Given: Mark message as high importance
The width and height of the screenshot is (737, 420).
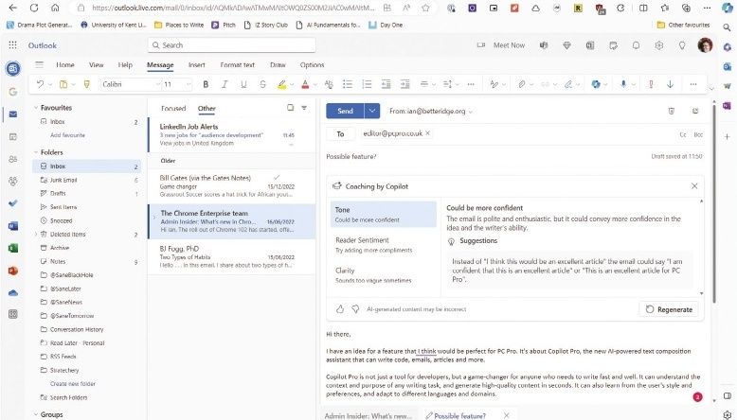Looking at the screenshot, I should tap(651, 84).
